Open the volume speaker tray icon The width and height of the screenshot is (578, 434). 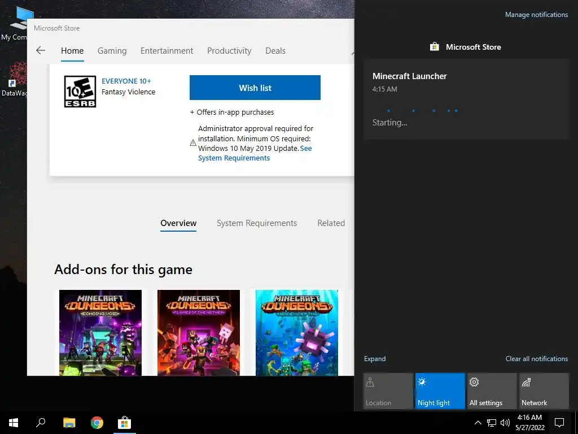coord(505,423)
